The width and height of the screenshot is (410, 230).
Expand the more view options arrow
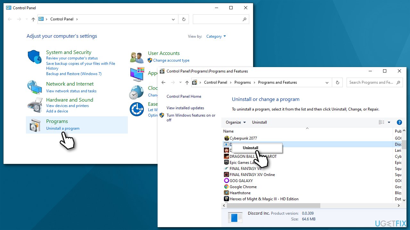(389, 122)
